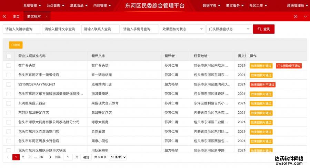Click the page number jump input box

pos(68,157)
